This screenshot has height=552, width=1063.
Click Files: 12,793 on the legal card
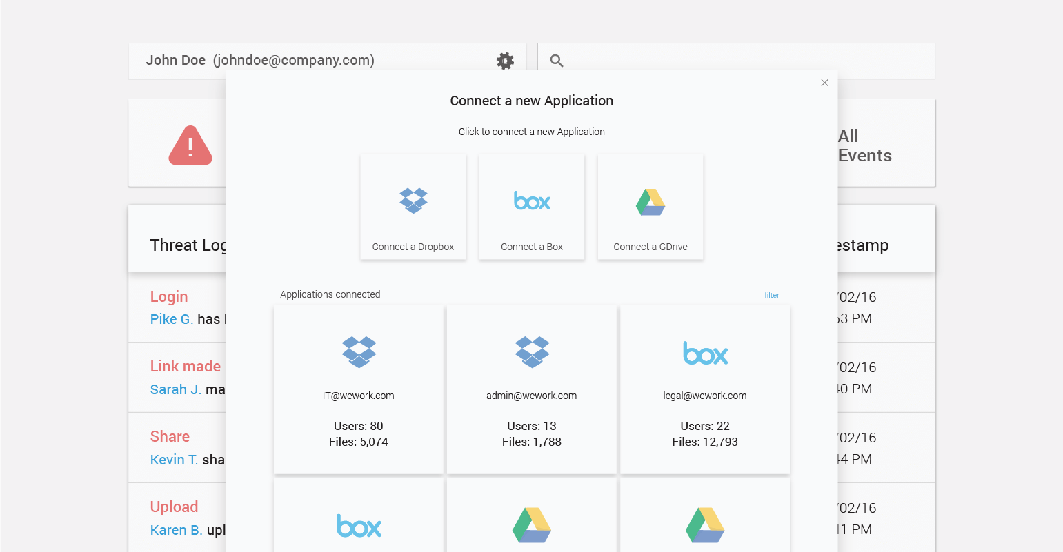[x=705, y=442]
